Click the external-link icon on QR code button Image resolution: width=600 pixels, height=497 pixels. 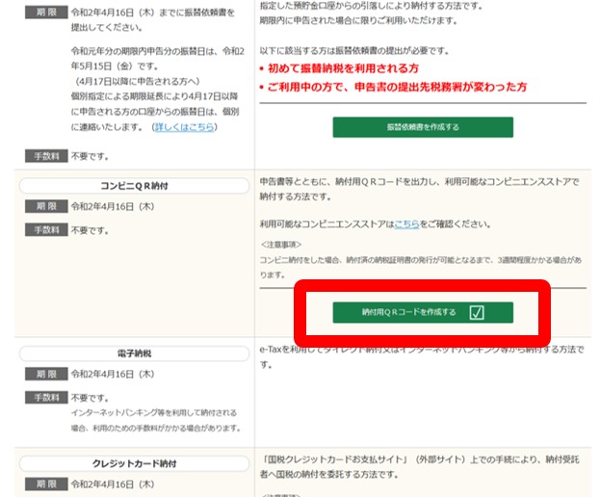pos(477,312)
